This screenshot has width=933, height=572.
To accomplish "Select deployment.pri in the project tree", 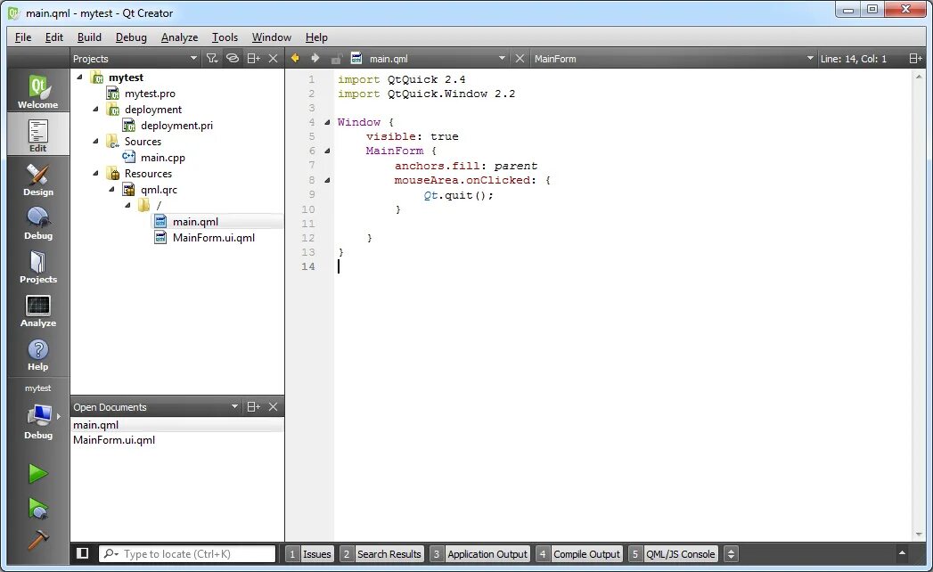I will pyautogui.click(x=176, y=125).
